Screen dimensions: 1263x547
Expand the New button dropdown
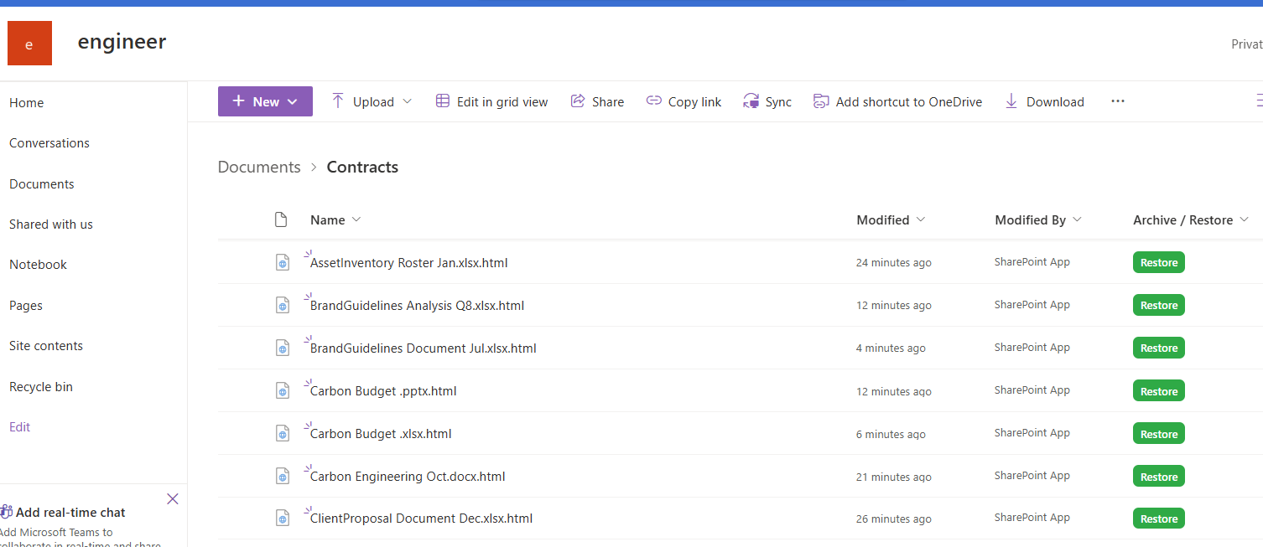(293, 101)
